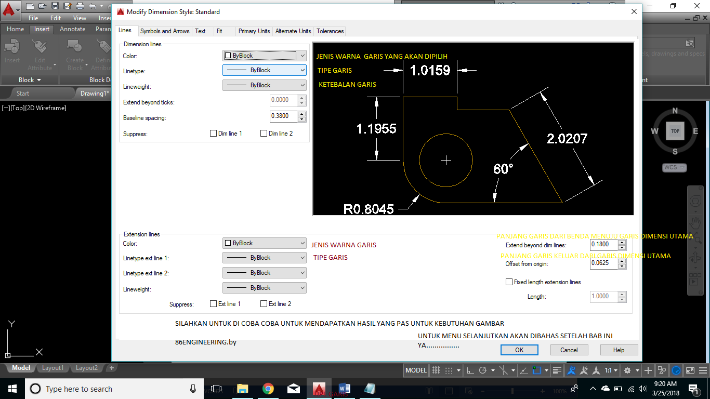This screenshot has width=710, height=399.
Task: Click the Clean Screen icon in status bar
Action: pos(690,370)
